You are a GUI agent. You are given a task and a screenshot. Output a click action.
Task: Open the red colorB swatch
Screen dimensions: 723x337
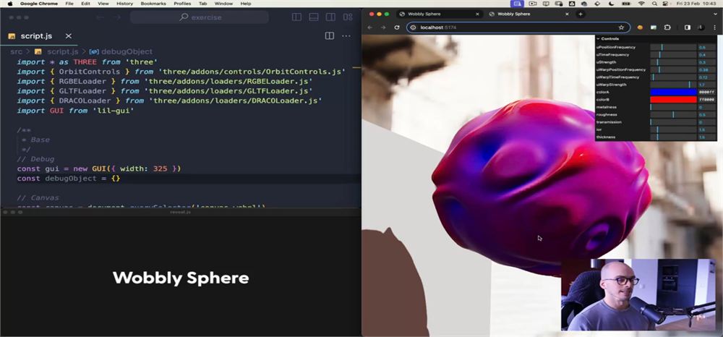tap(673, 100)
